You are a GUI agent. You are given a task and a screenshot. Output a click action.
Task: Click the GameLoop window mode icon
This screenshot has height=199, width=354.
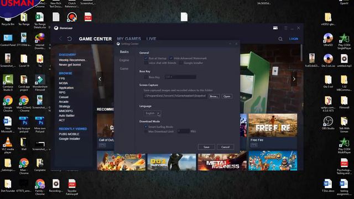pyautogui.click(x=275, y=28)
